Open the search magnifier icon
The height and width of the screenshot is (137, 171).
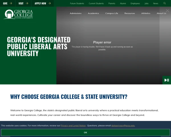point(164,3)
